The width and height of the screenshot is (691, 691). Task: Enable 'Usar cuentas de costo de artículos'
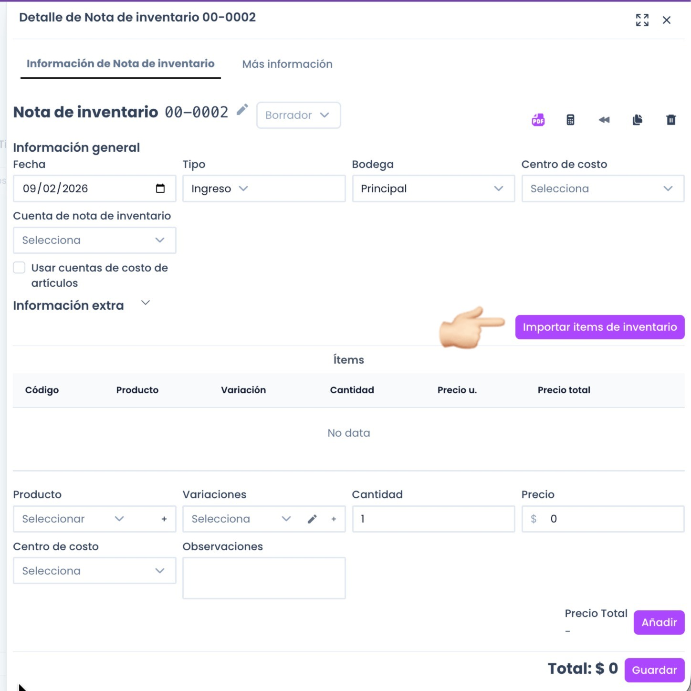19,268
